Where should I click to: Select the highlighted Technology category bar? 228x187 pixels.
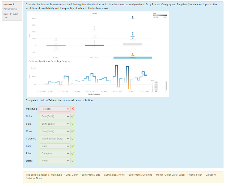[133, 58]
